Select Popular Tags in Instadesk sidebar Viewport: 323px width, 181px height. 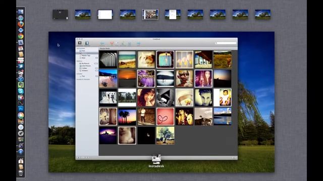86,55
